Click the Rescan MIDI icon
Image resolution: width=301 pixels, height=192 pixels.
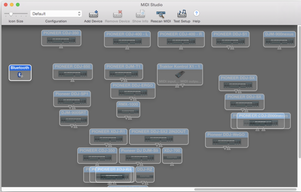click(x=161, y=14)
